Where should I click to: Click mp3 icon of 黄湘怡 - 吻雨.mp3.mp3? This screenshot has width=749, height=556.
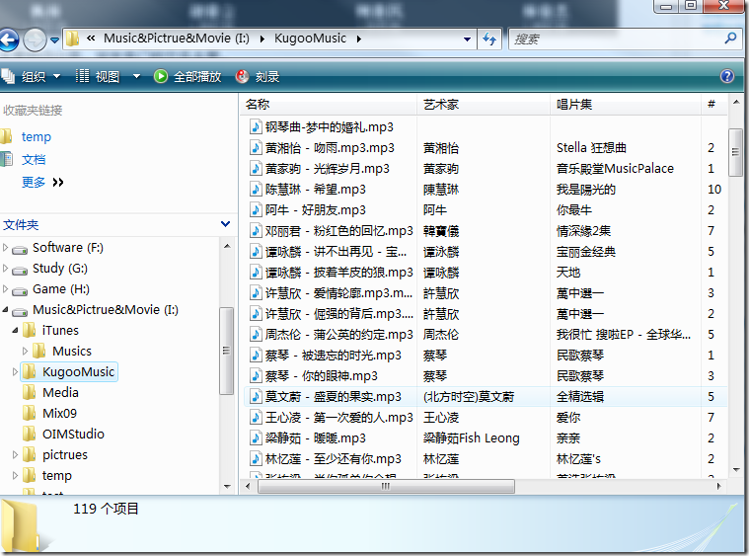[x=256, y=148]
